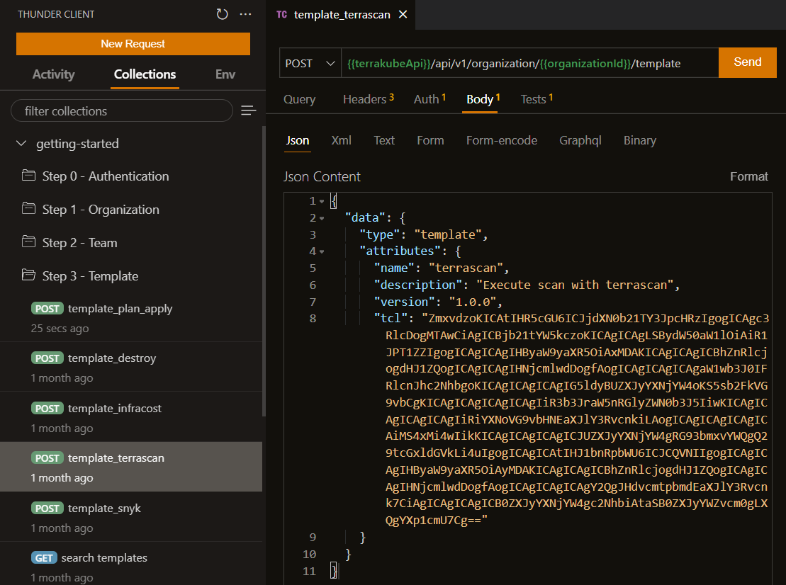This screenshot has width=786, height=585.
Task: Switch to the Env tab
Action: coord(225,74)
